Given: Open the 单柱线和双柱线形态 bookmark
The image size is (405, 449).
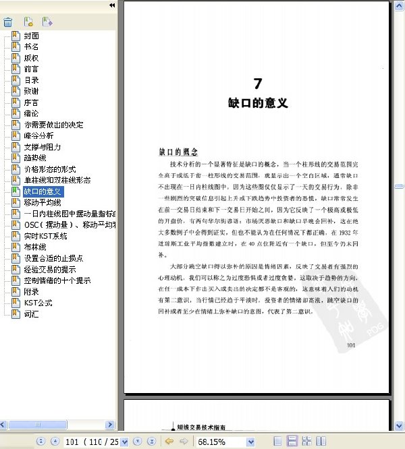Looking at the screenshot, I should click(57, 180).
